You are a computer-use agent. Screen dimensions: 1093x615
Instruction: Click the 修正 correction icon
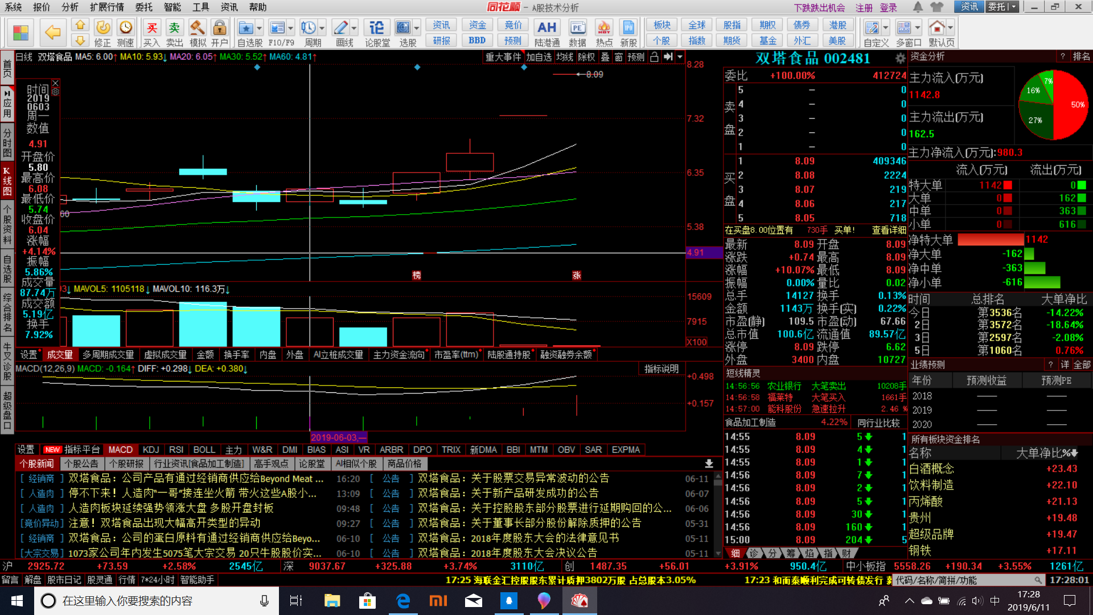click(x=102, y=32)
